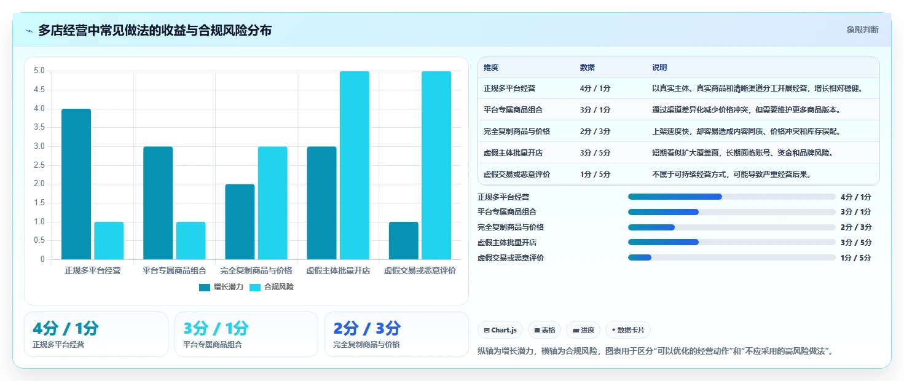This screenshot has height=381, width=904.
Task: Click progress value 1分 / 5分
Action: 855,257
